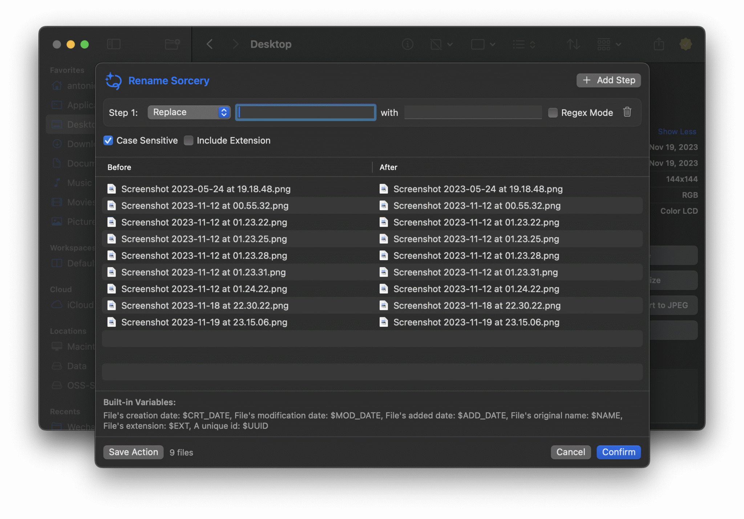Image resolution: width=744 pixels, height=519 pixels.
Task: Toggle the Finder sidebar visibility icon
Action: coord(114,44)
